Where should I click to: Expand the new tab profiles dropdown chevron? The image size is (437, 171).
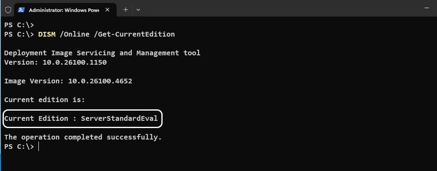[138, 10]
